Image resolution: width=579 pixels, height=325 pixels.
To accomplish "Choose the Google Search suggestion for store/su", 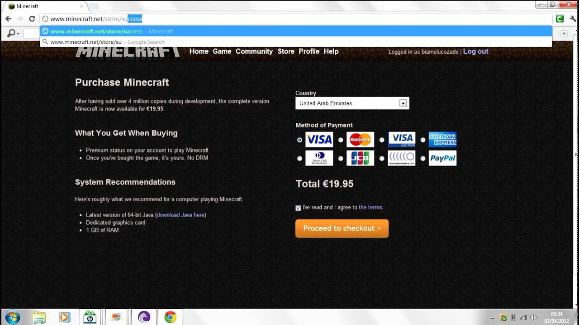I will [296, 42].
